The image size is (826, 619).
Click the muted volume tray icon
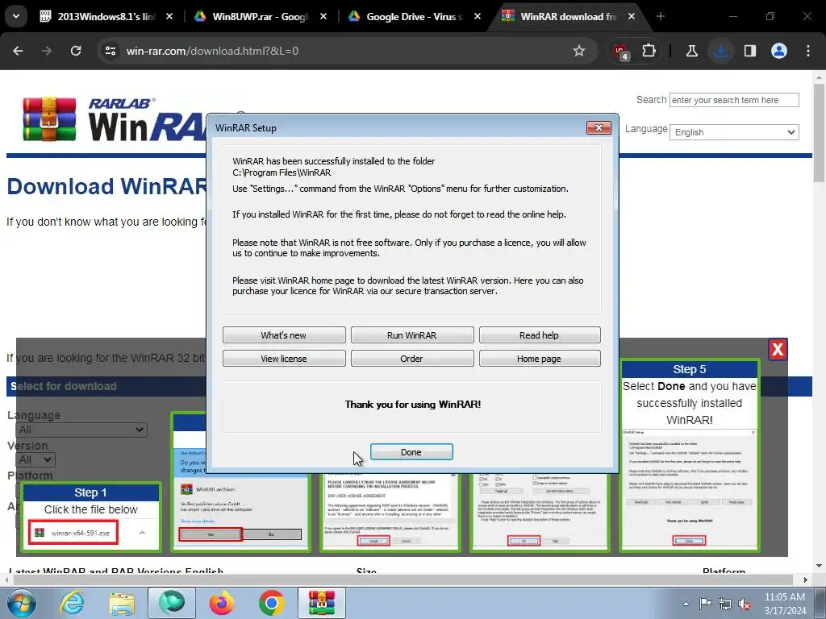coord(745,604)
